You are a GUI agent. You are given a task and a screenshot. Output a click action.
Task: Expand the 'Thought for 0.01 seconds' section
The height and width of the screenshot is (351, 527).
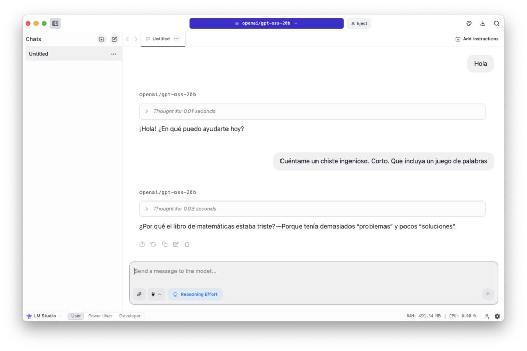312,111
